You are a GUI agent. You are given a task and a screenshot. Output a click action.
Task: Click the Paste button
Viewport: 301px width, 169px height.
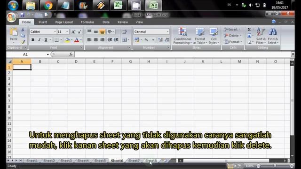[x=14, y=35]
